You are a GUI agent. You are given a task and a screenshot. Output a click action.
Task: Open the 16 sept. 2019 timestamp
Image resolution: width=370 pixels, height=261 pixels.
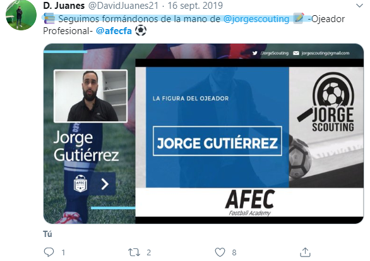click(195, 6)
